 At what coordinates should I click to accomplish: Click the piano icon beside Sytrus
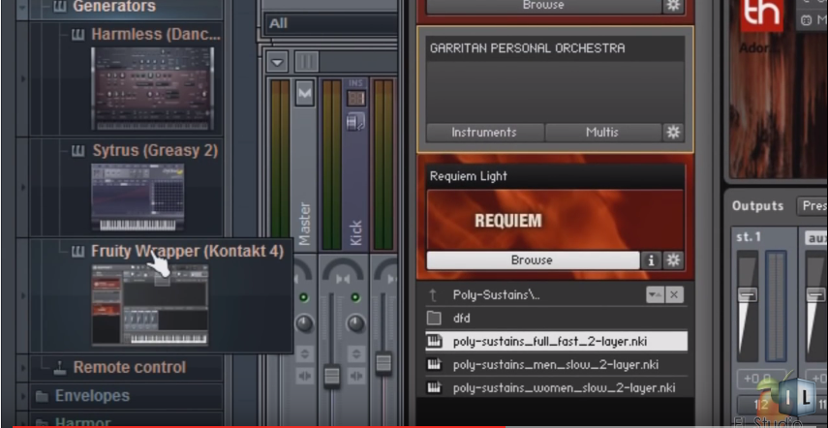(77, 151)
